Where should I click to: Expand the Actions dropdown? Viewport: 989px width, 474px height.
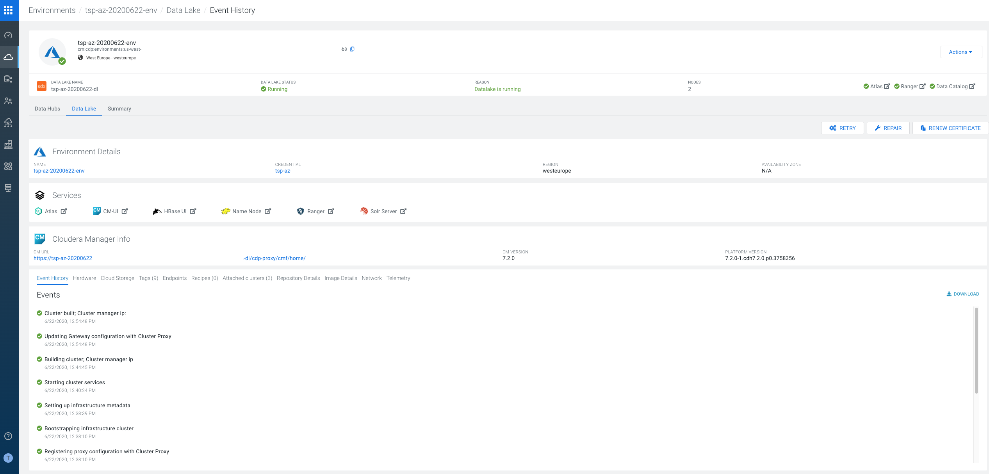pos(960,52)
